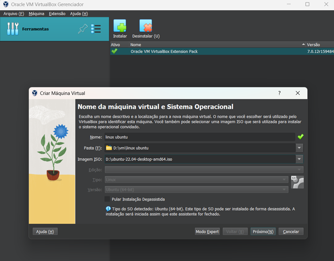The image size is (334, 261).
Task: Click the Nome text field with linux ubuntu
Action: tap(200, 137)
